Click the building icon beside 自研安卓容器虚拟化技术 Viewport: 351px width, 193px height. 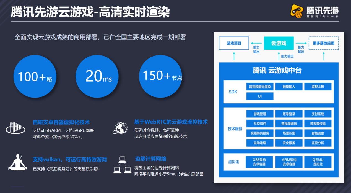pyautogui.click(x=16, y=128)
